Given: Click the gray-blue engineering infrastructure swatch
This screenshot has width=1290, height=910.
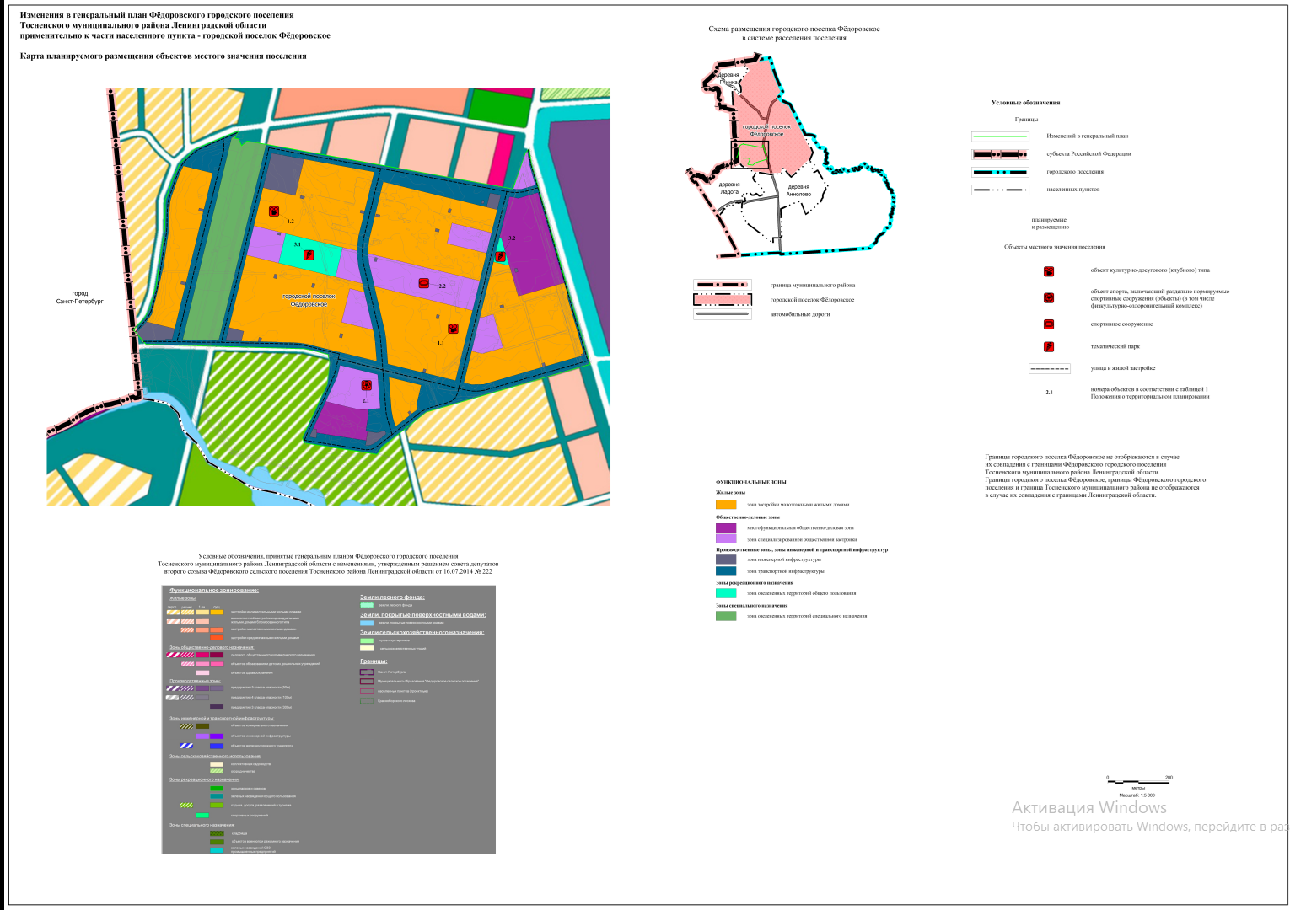Looking at the screenshot, I should click(725, 559).
